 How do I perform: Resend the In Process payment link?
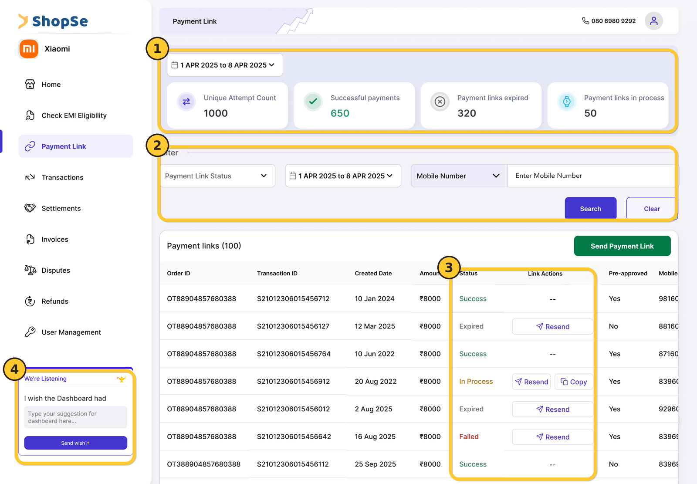pyautogui.click(x=531, y=382)
